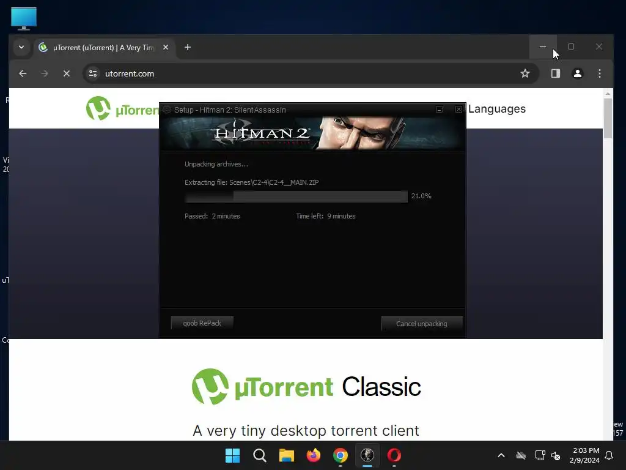Open a new tab with plus button
The image size is (626, 470).
click(x=188, y=48)
